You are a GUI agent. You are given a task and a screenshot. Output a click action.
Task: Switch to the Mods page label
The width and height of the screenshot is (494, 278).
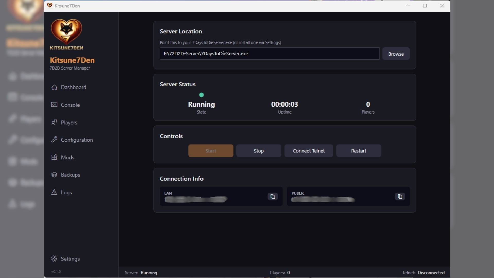[x=67, y=157]
